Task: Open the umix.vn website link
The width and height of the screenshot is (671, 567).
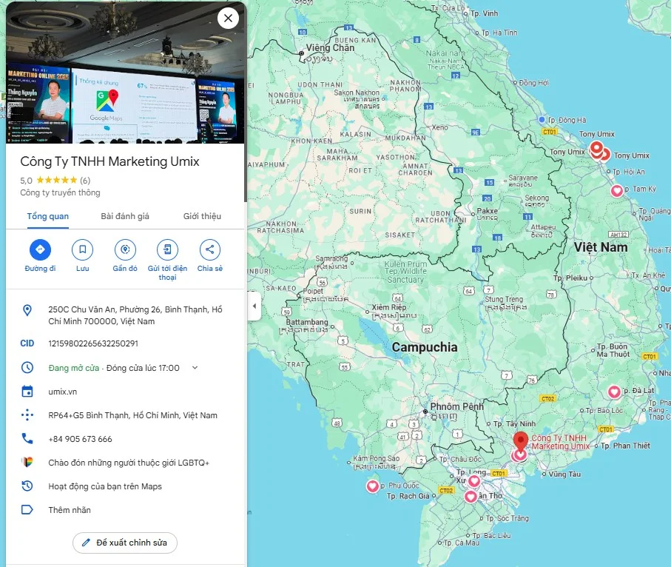Action: pos(62,392)
